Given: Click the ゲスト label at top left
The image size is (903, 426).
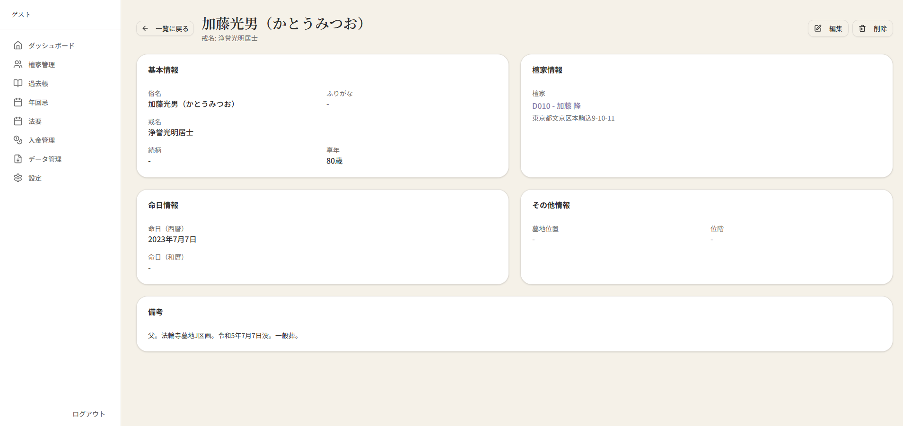Looking at the screenshot, I should coord(21,14).
